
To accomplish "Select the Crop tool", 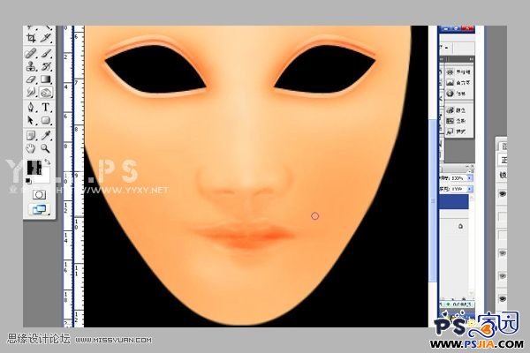I will pyautogui.click(x=31, y=38).
